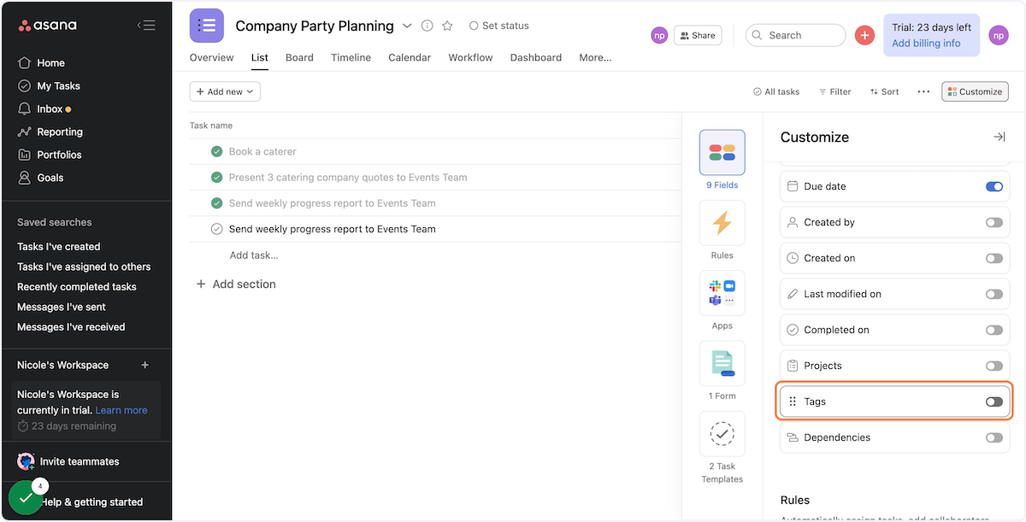The image size is (1026, 522).
Task: Enable the Created on toggle
Action: click(x=994, y=258)
